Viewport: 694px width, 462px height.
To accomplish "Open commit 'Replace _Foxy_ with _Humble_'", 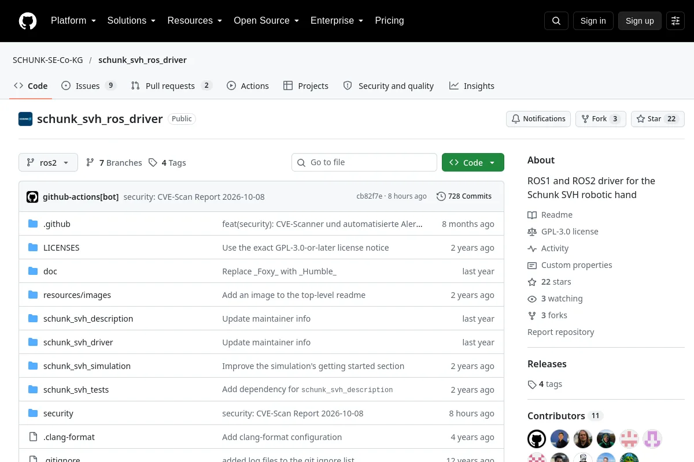I will (279, 271).
